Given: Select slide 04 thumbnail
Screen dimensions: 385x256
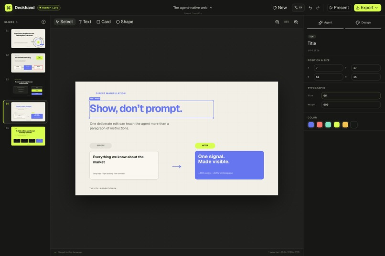Looking at the screenshot, I should [28, 112].
